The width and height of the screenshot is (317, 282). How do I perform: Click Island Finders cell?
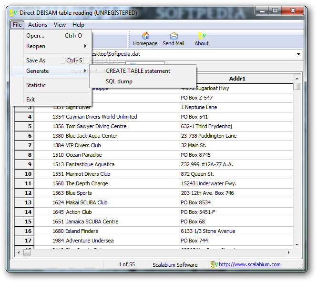pyautogui.click(x=123, y=231)
